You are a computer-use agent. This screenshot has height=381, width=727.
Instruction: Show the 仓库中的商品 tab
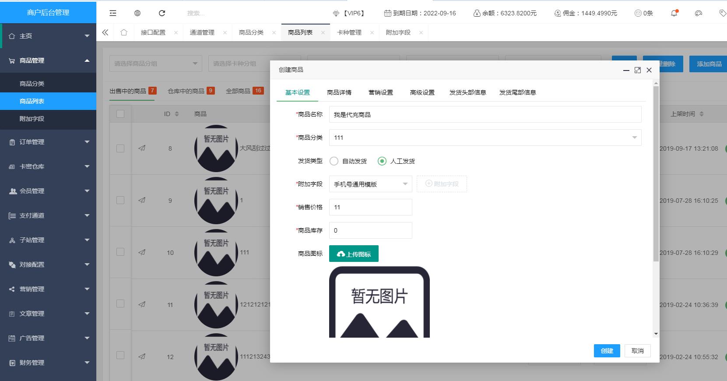coord(191,91)
